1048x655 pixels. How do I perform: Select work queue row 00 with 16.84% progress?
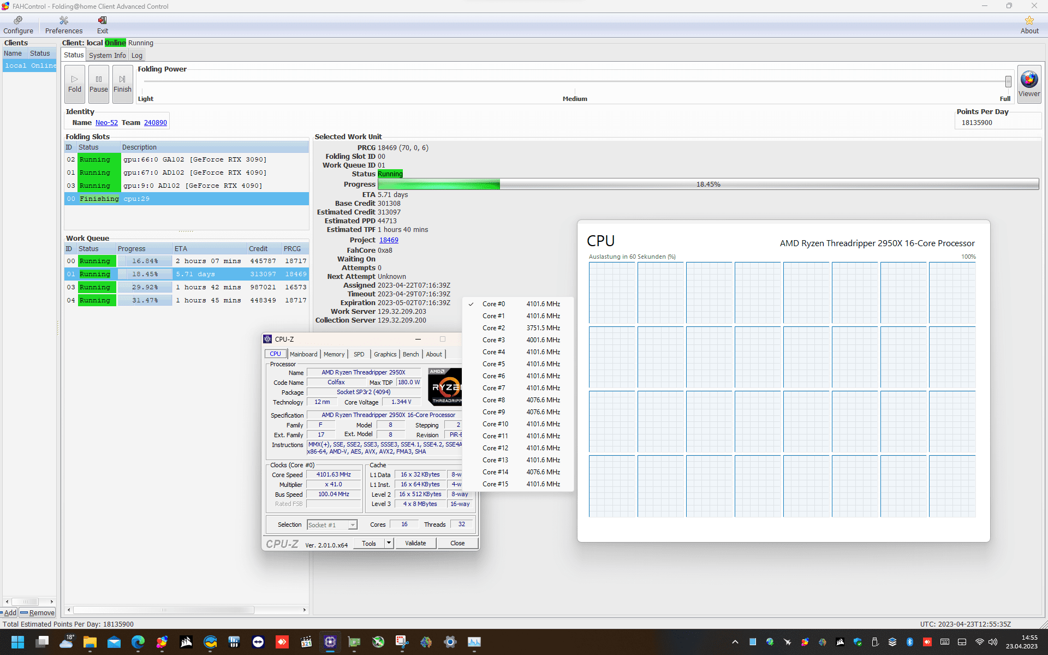point(186,261)
